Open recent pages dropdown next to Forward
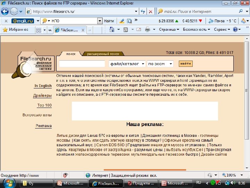Screen dimensions: 250x188 tap(21, 11)
